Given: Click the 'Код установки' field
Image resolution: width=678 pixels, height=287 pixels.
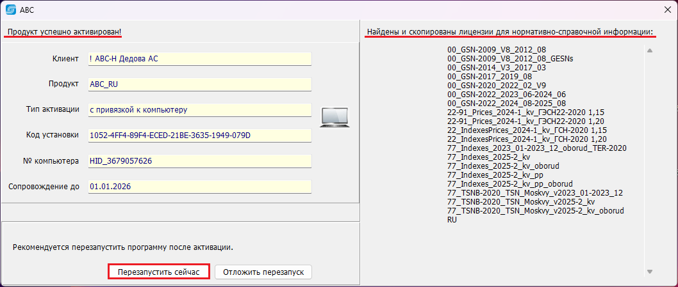Looking at the screenshot, I should (x=200, y=135).
